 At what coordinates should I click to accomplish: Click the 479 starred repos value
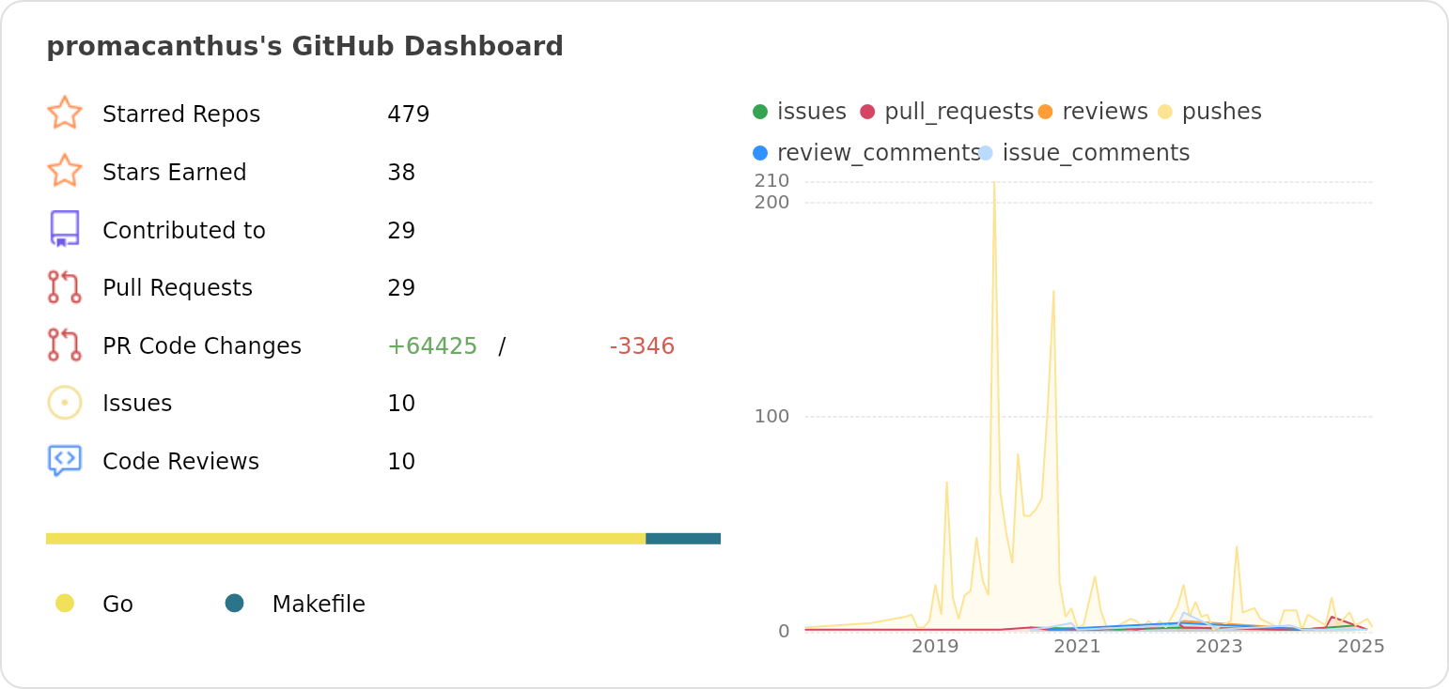pos(409,115)
